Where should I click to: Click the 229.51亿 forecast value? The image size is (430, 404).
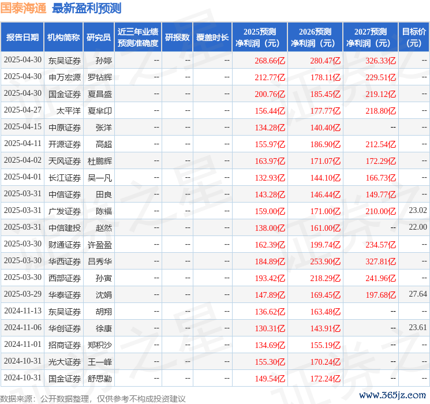click(380, 77)
